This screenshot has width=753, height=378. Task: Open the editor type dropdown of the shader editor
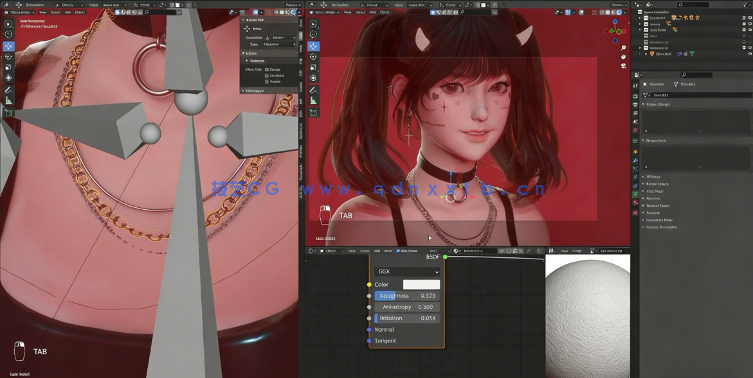tap(310, 251)
